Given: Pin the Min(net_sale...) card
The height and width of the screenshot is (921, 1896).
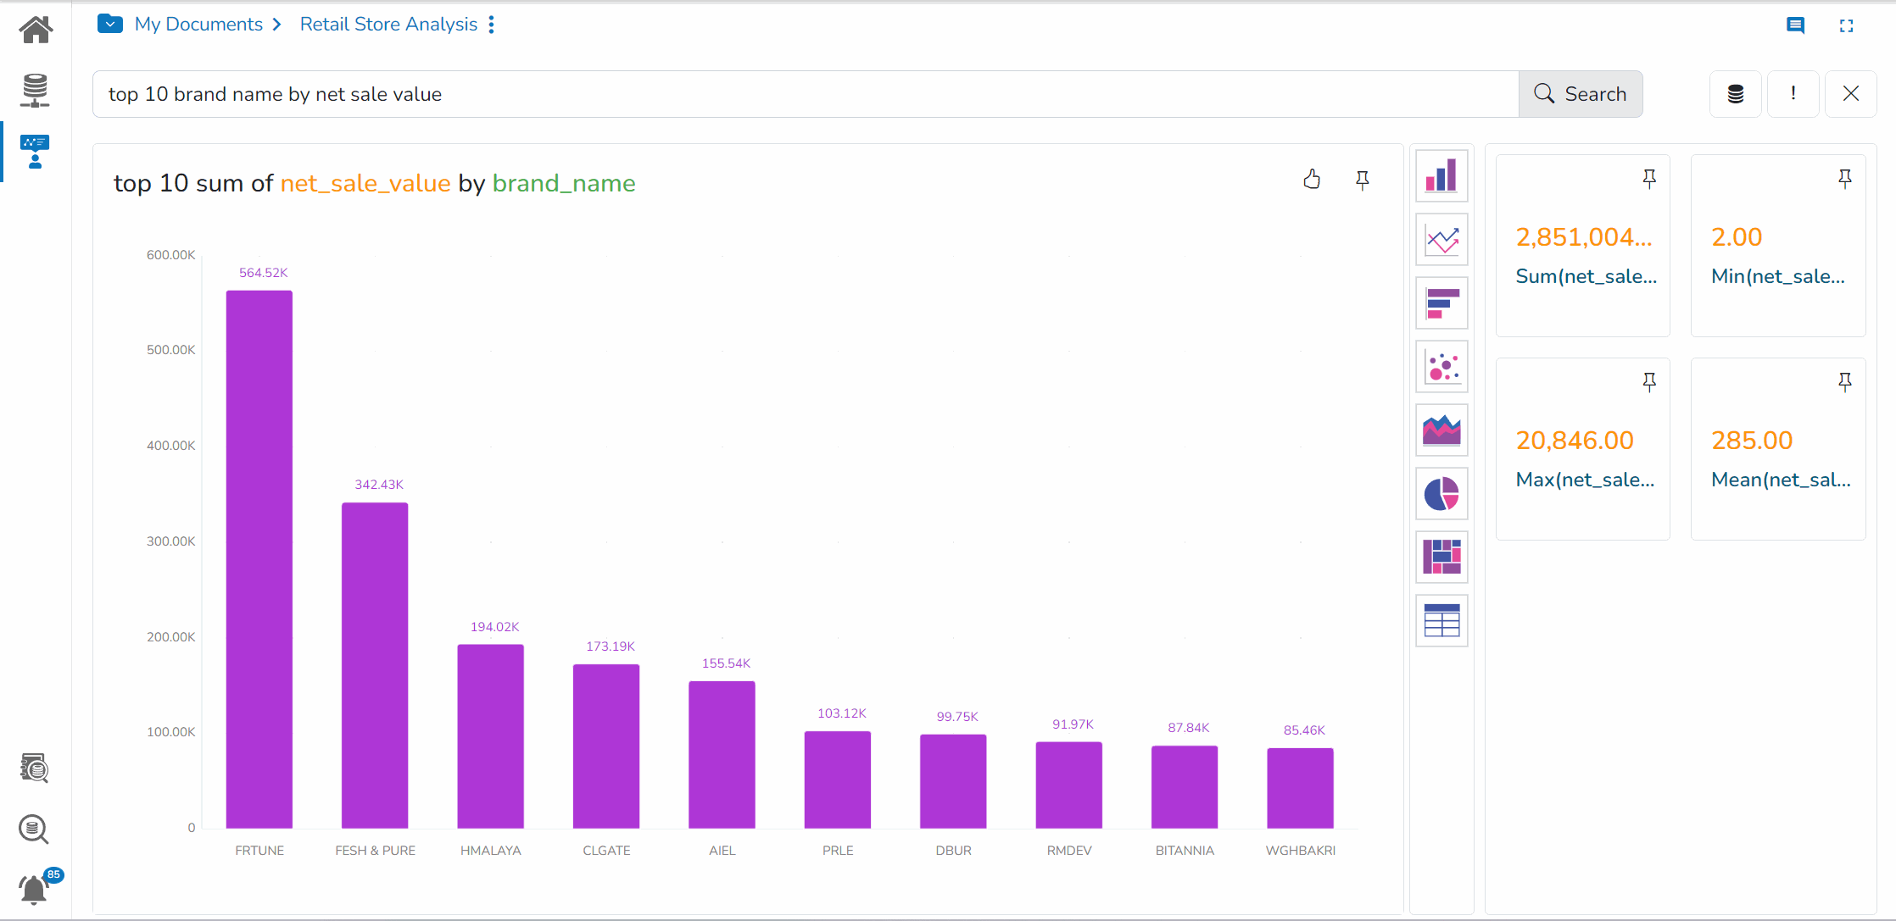Looking at the screenshot, I should click(x=1844, y=179).
